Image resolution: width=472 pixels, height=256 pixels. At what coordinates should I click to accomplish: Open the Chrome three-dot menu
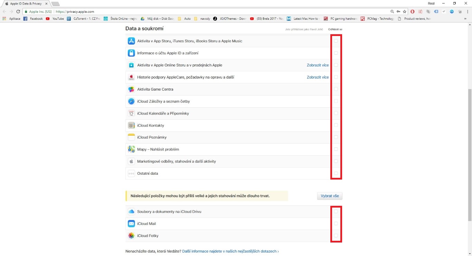pyautogui.click(x=467, y=11)
